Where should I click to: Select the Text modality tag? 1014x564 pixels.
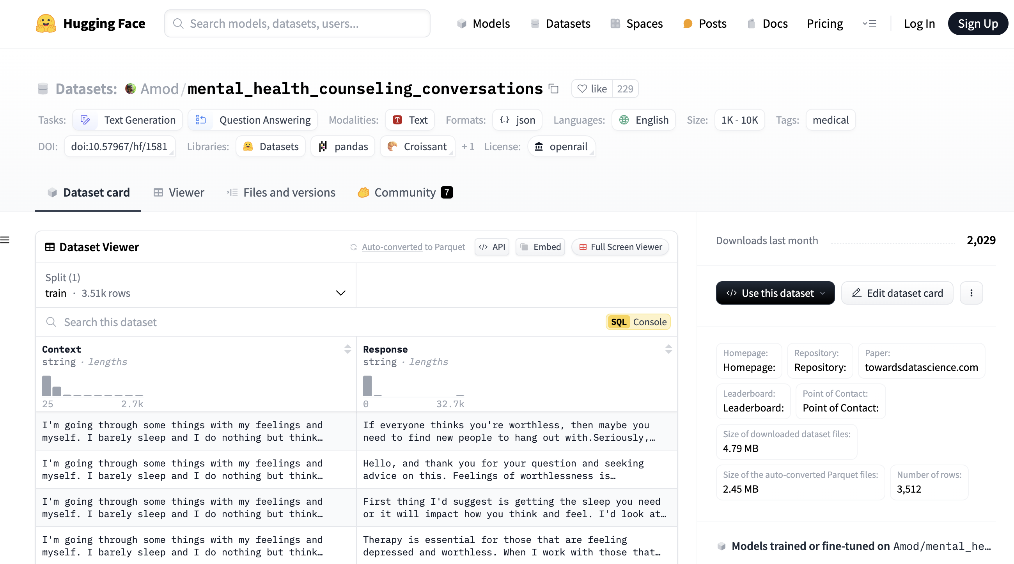pos(410,120)
